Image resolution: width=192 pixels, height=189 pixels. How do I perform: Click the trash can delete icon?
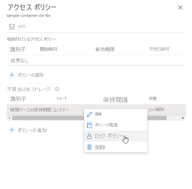click(89, 147)
